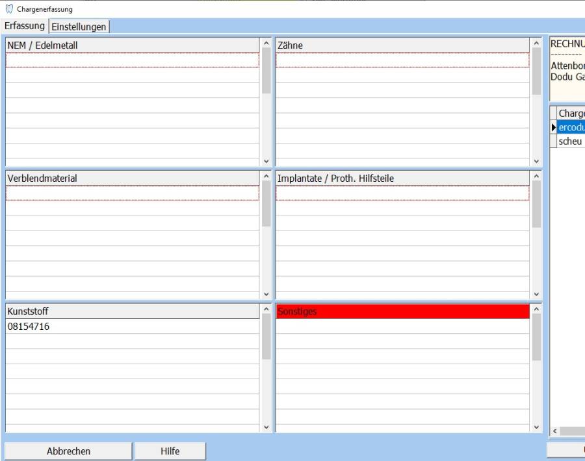Select the Erfassung tab
The height and width of the screenshot is (461, 585).
coord(25,26)
